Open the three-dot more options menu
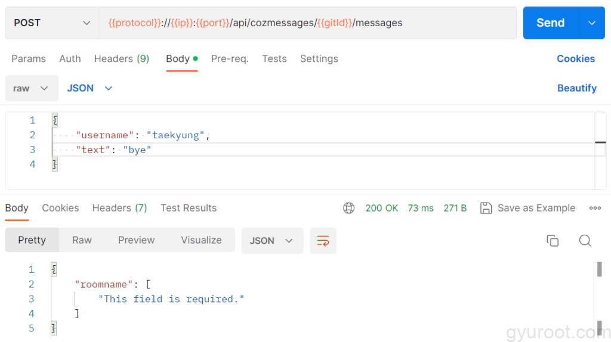This screenshot has height=342, width=611. [595, 208]
